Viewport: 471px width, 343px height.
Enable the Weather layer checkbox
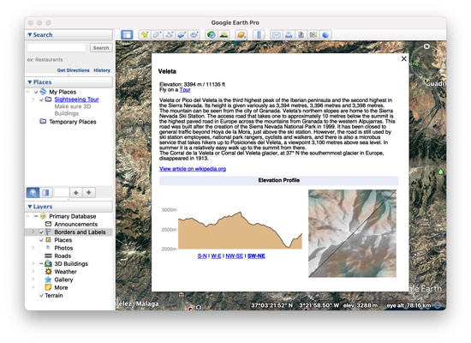(x=41, y=271)
